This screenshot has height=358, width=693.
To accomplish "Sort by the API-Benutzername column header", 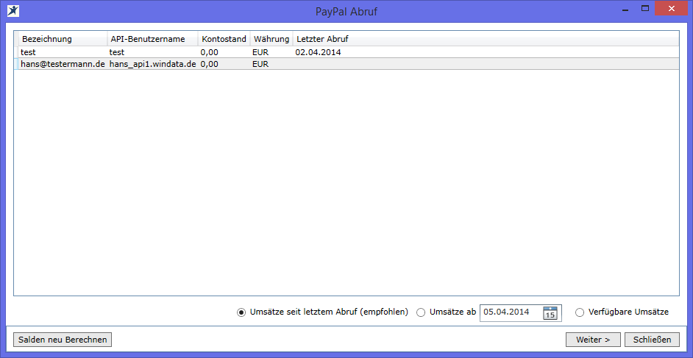I will click(x=152, y=39).
